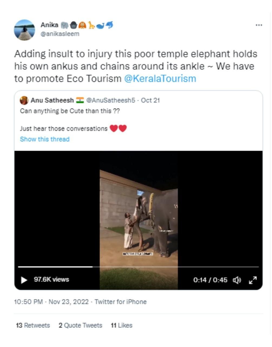Click Anu Satheesh's small avatar

(x=24, y=100)
